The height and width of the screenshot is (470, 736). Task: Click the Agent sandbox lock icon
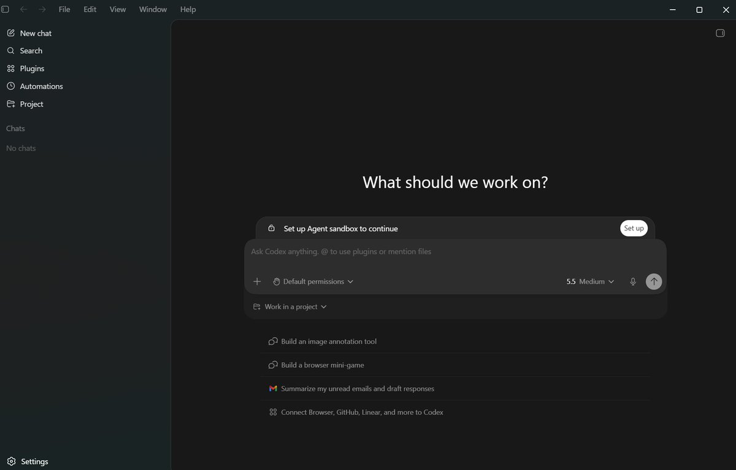[271, 228]
